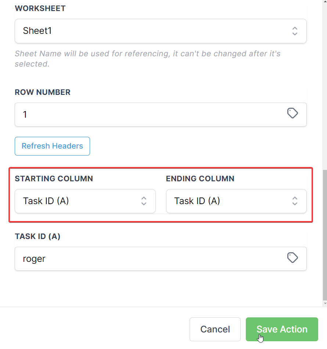Expand the Ending Column dropdown
The image size is (327, 349).
(231, 201)
